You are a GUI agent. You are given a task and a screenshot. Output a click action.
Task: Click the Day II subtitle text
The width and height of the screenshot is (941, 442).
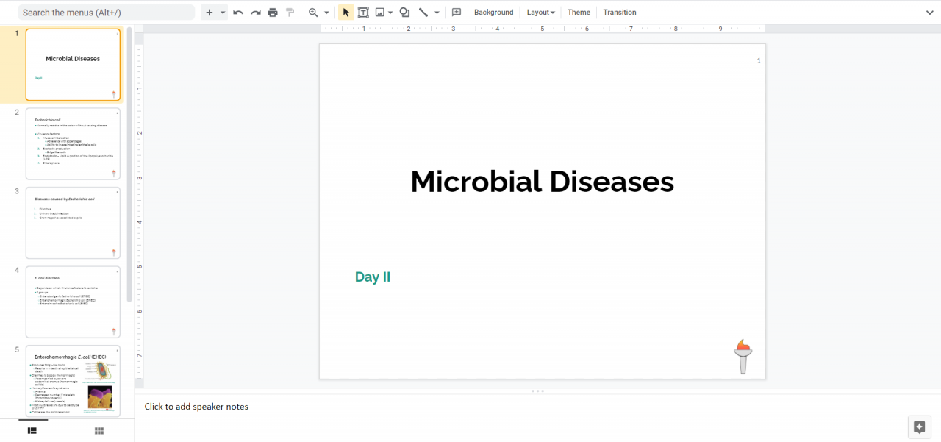click(373, 277)
